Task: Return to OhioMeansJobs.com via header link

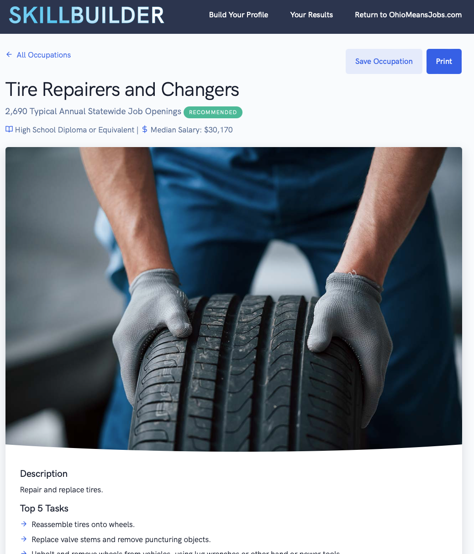Action: pos(408,15)
